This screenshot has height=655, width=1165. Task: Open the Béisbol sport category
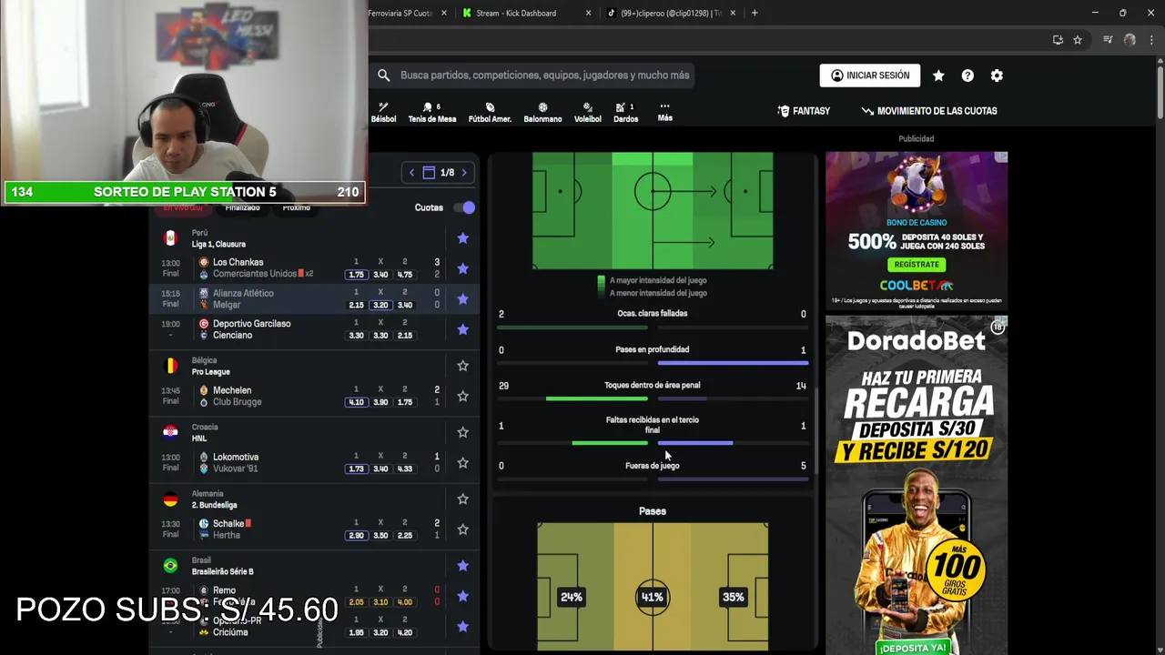coord(383,112)
